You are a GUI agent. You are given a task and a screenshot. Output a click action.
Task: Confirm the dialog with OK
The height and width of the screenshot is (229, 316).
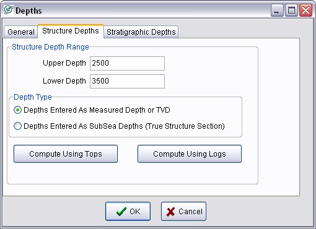coord(128,212)
